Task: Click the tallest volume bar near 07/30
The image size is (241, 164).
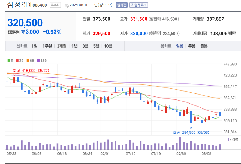Action: pos(180,143)
